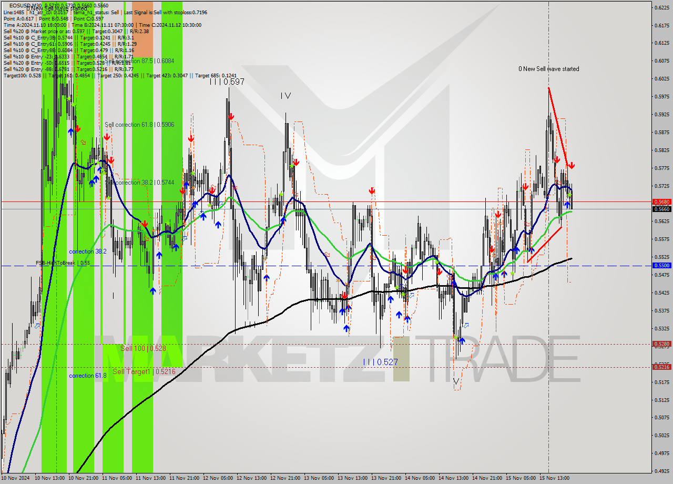Click the 'Point A:0.617' info line
Screen dimensions: 673x484
coord(54,18)
